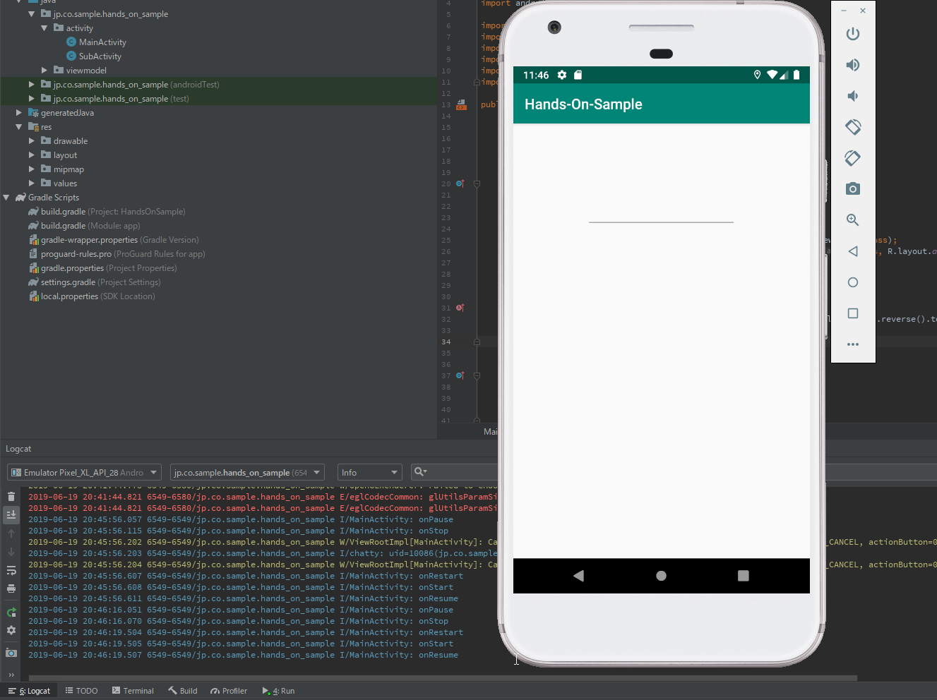The width and height of the screenshot is (937, 700).
Task: Tap the phone's Recents navigation button
Action: point(743,576)
